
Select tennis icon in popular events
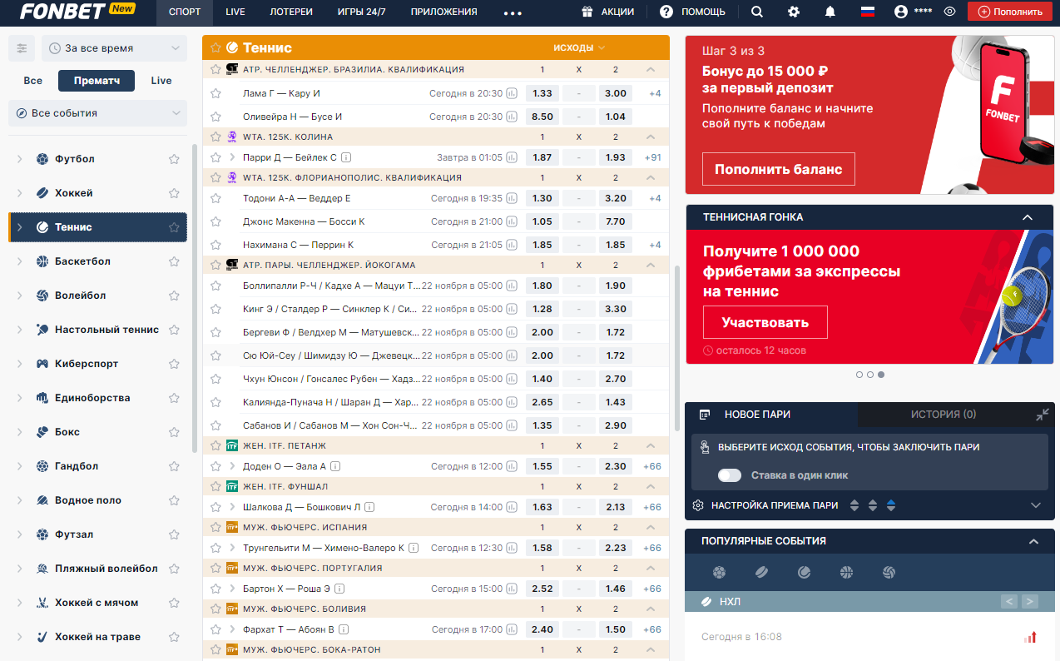point(804,572)
